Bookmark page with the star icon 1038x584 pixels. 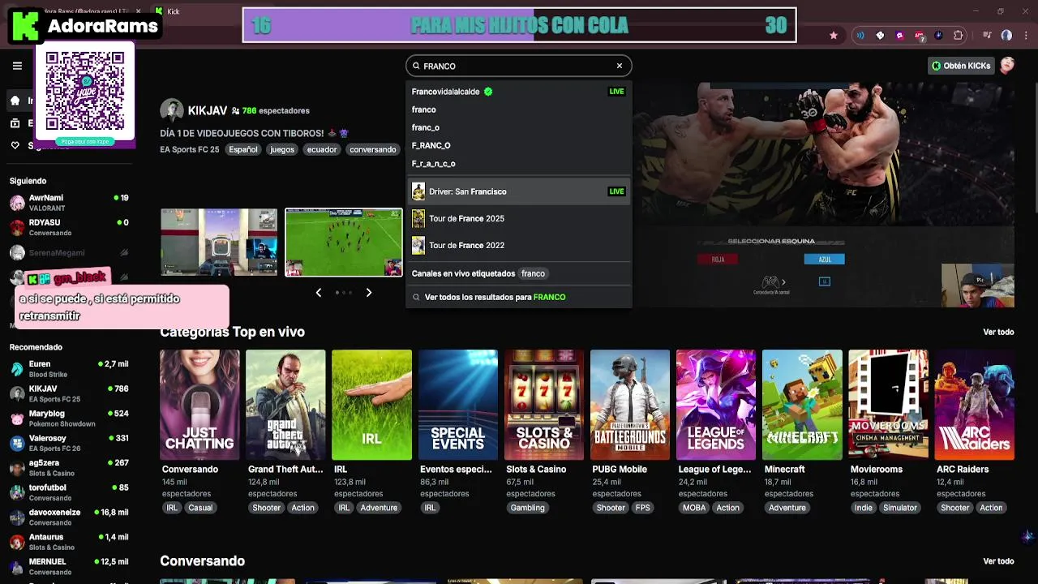pos(834,36)
